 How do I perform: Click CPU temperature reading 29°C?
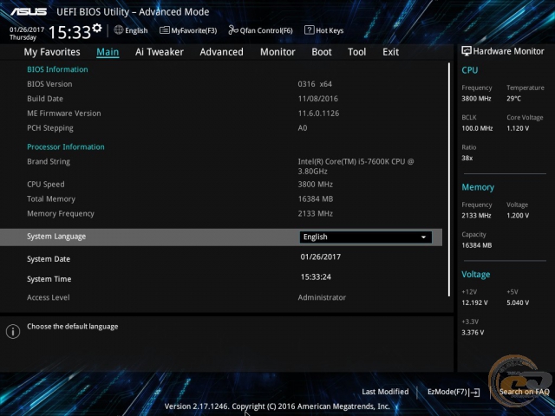[513, 99]
